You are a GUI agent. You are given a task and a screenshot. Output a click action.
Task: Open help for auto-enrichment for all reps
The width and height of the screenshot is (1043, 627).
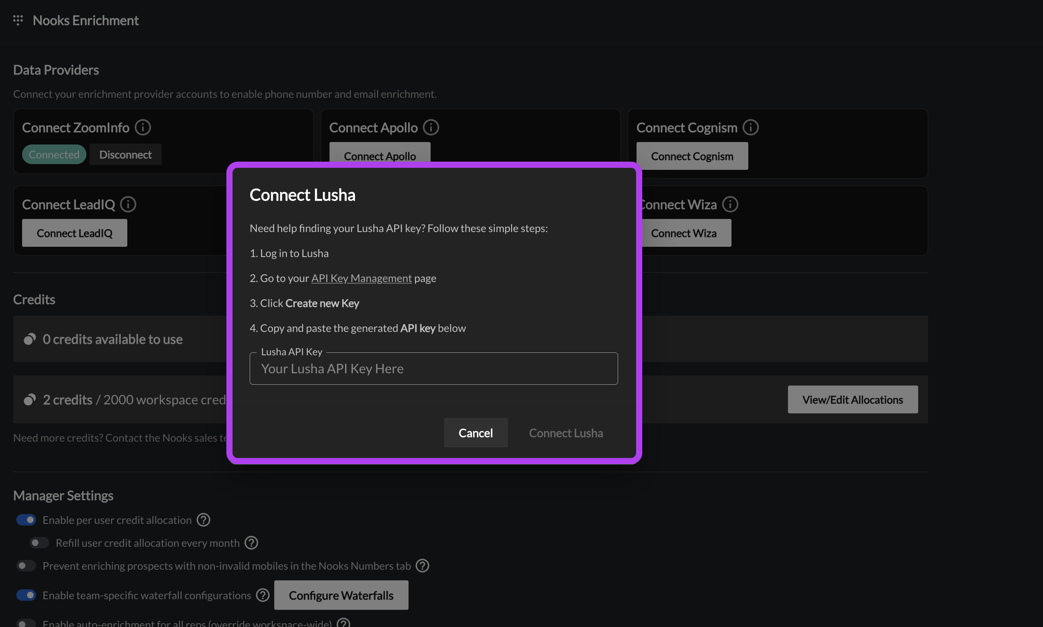point(343,623)
